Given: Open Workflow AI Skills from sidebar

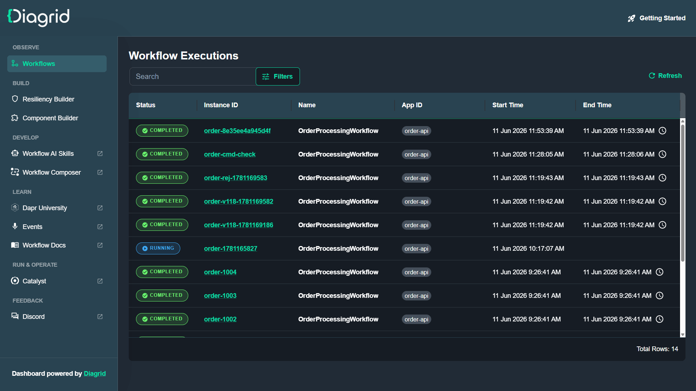Looking at the screenshot, I should [57, 154].
